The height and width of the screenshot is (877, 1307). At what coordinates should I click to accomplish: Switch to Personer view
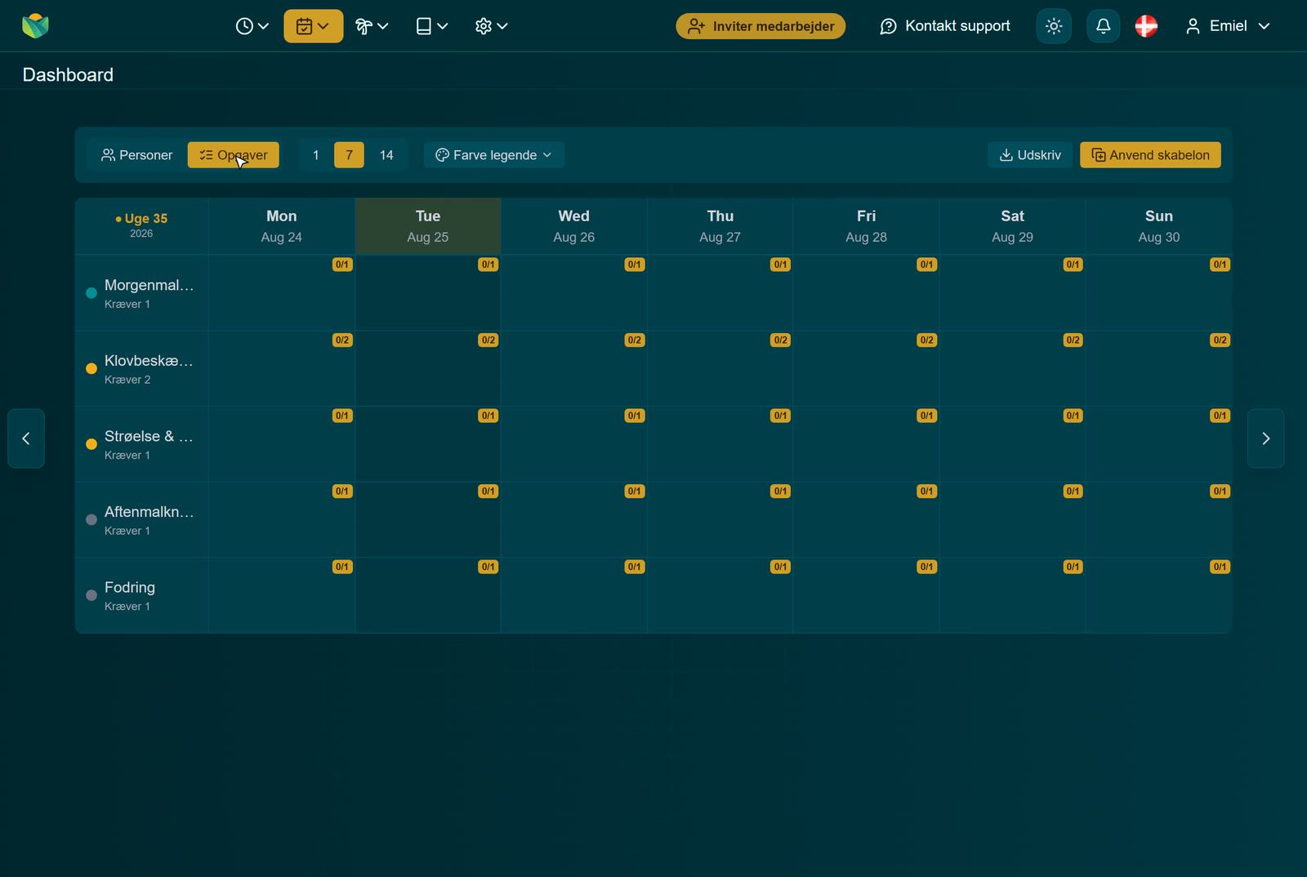[136, 155]
